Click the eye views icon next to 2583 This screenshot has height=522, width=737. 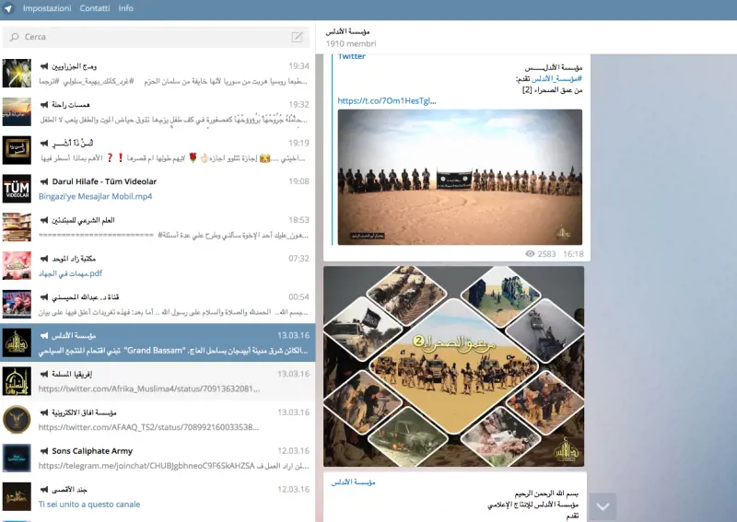pos(530,253)
